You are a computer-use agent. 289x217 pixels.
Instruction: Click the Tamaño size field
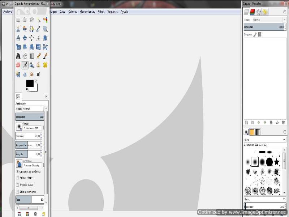(29, 136)
